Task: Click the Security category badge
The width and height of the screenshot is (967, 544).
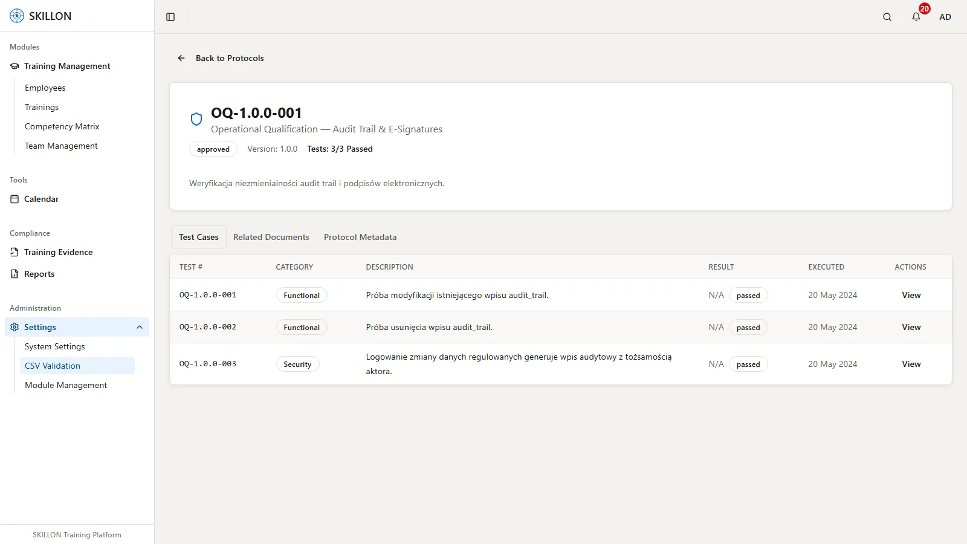Action: coord(297,364)
